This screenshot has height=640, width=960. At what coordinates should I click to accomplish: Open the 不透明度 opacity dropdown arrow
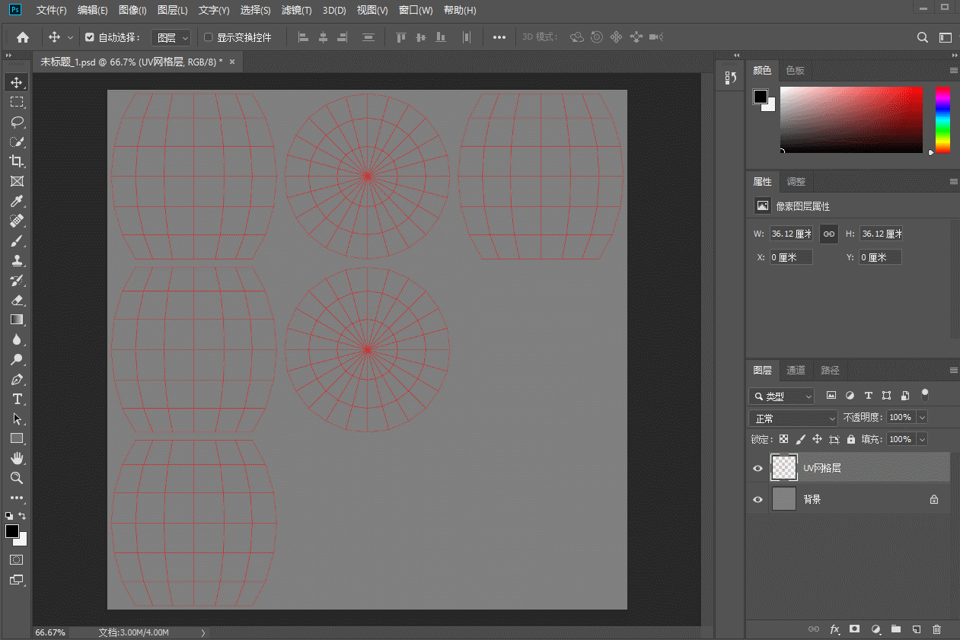click(x=923, y=418)
